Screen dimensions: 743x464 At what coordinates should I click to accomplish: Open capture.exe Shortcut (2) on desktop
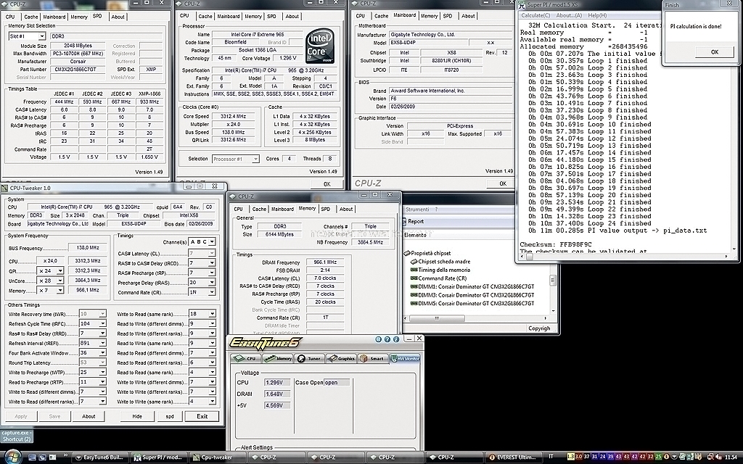[x=16, y=436]
